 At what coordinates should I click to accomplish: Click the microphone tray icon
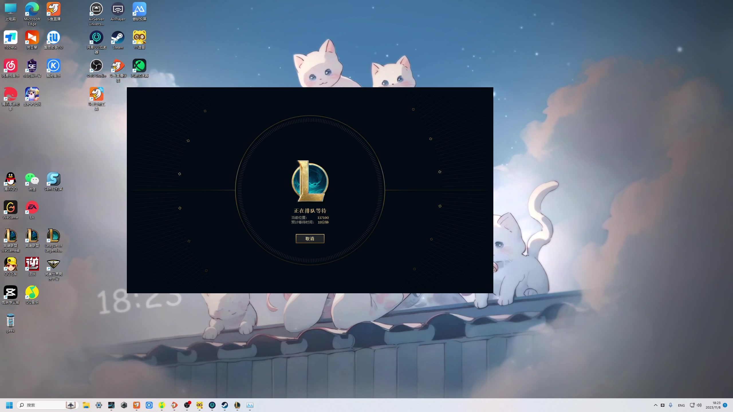click(671, 405)
